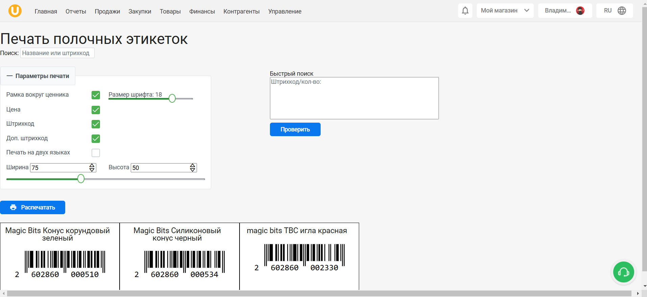The image size is (647, 297).
Task: Enable Печать на двух языках checkbox
Action: point(96,153)
